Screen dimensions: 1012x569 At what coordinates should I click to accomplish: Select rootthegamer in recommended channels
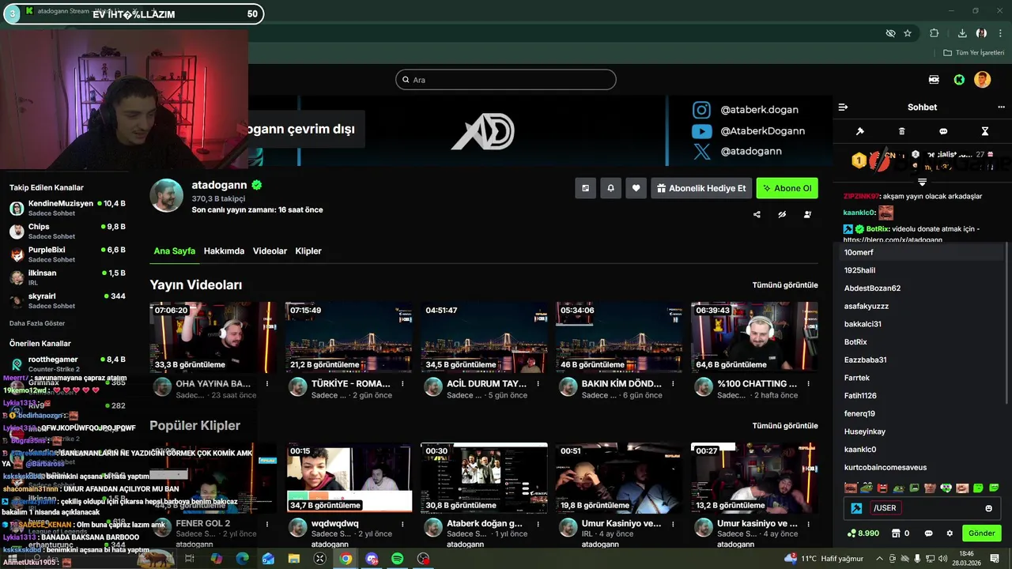click(x=67, y=364)
